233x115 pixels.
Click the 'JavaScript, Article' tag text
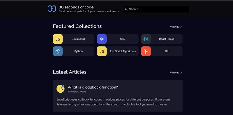(77, 91)
